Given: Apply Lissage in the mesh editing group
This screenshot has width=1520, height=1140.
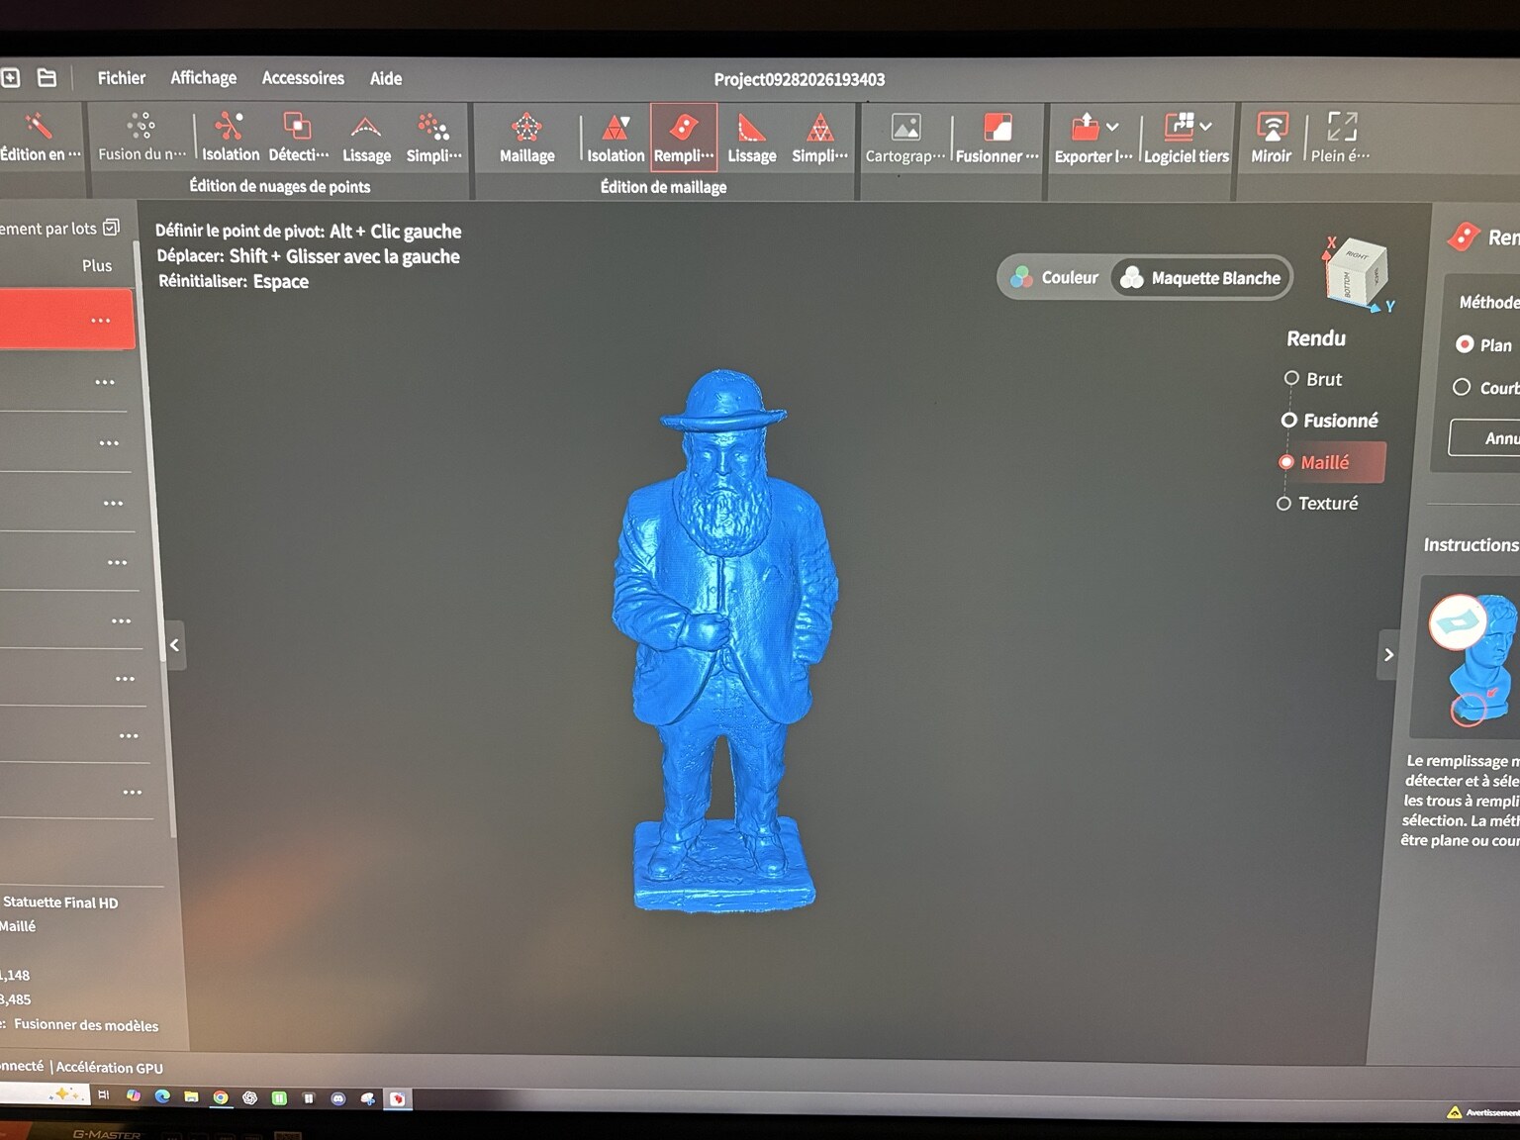Looking at the screenshot, I should click(751, 137).
